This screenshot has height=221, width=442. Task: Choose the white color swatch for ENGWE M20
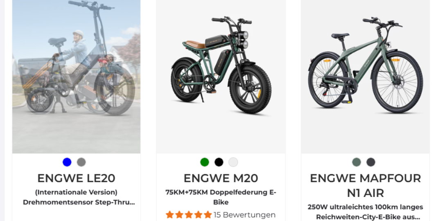[x=233, y=162]
